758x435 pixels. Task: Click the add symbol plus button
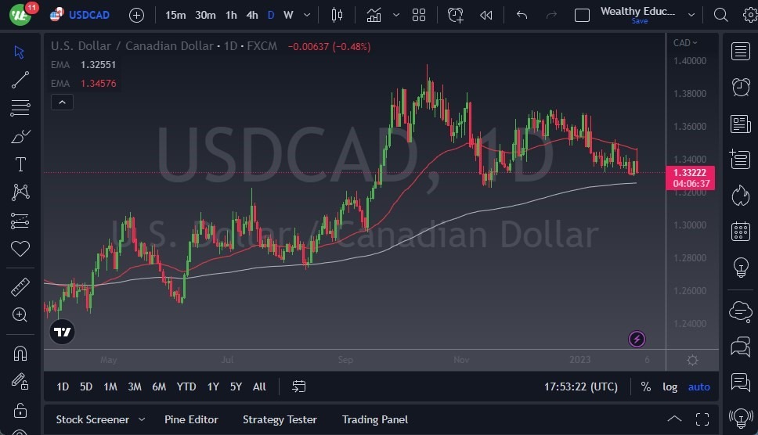[x=136, y=16]
